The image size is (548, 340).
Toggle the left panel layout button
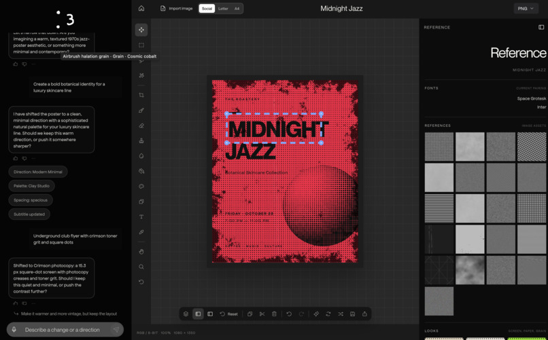(198, 314)
